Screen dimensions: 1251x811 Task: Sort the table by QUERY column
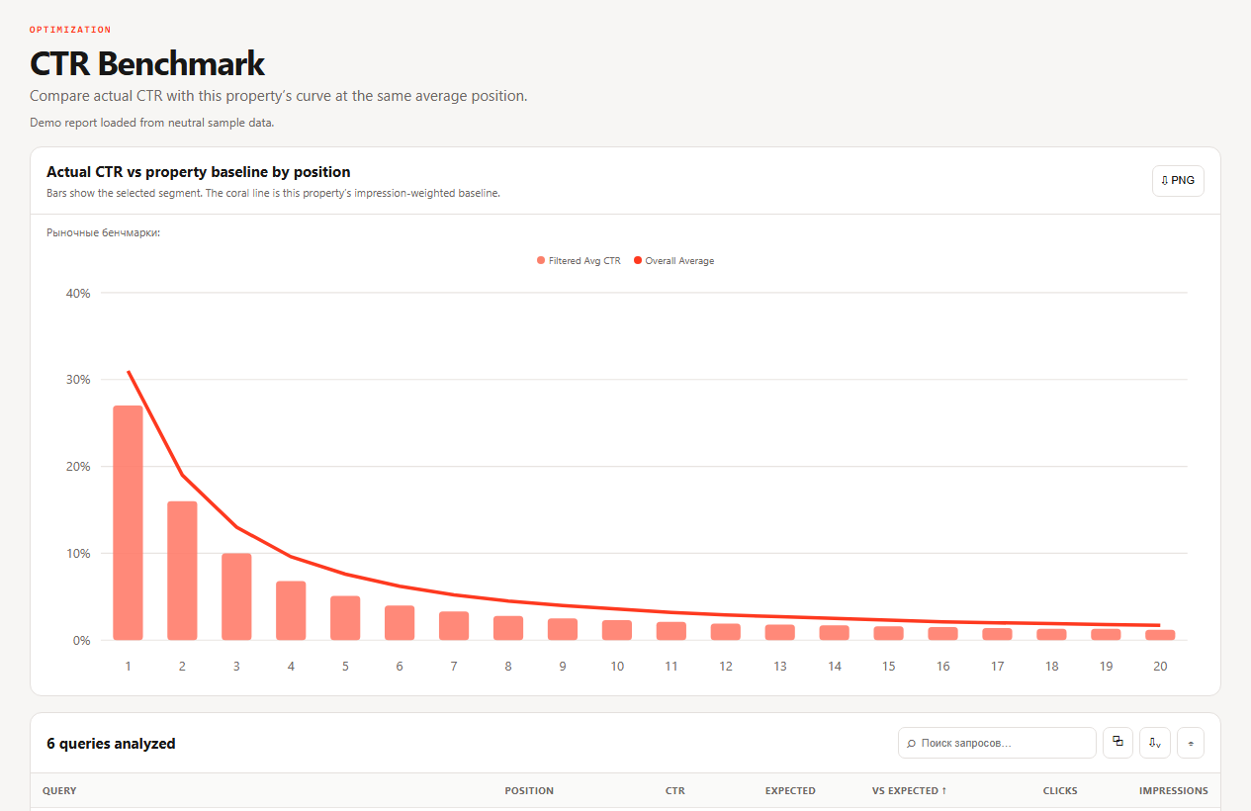[59, 791]
